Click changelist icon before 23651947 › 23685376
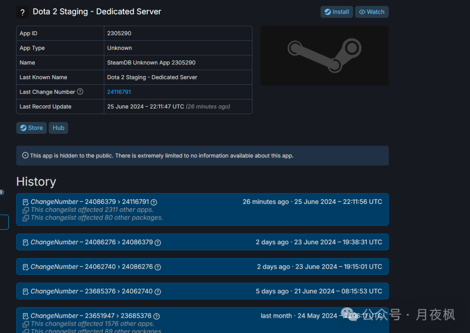 26,316
